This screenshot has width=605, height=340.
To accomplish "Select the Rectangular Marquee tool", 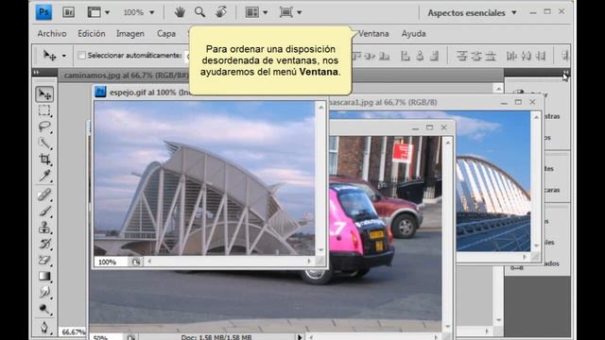I will click(44, 110).
